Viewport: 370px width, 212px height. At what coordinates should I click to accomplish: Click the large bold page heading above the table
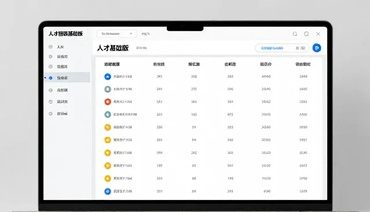click(x=113, y=48)
